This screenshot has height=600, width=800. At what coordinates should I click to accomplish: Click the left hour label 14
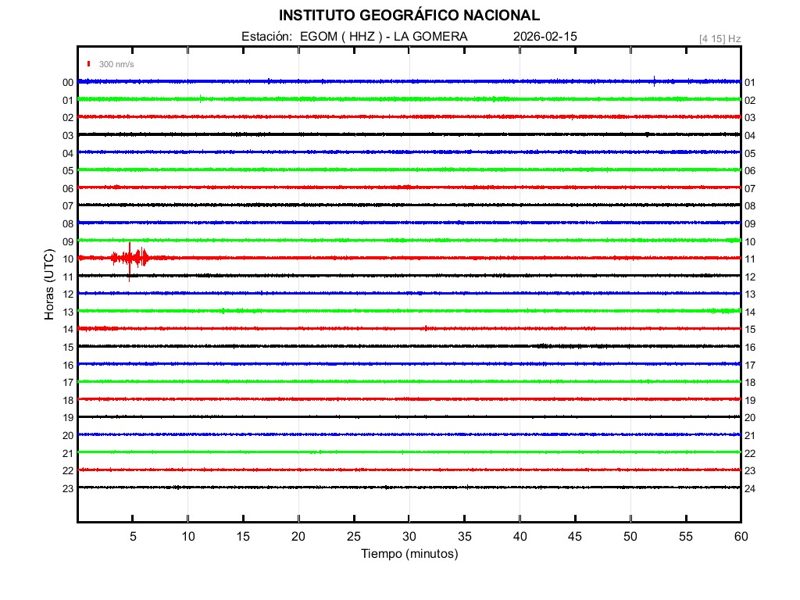pos(68,330)
